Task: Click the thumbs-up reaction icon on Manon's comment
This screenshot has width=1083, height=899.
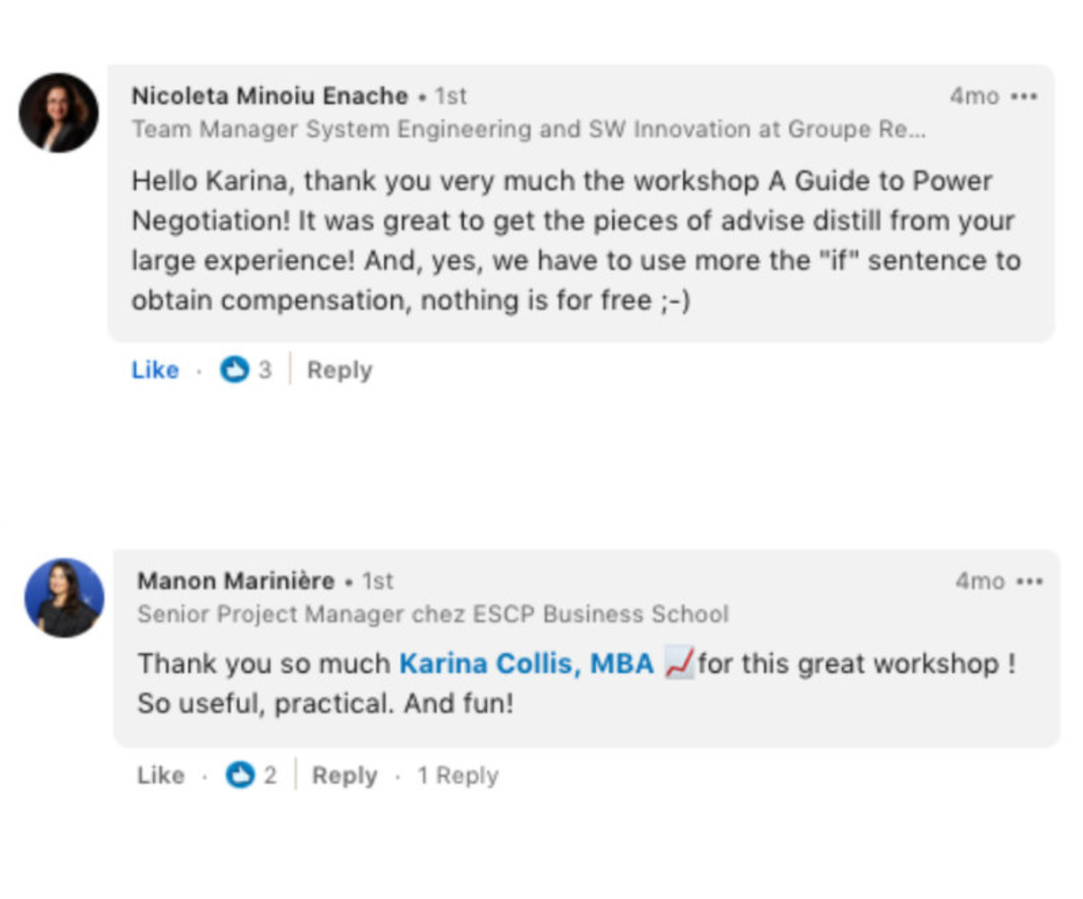Action: 239,775
